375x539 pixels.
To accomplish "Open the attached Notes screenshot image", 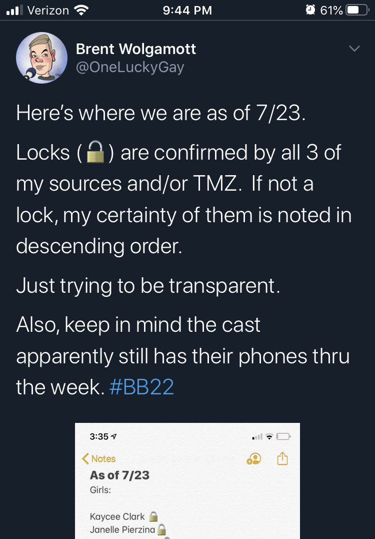I will [187, 480].
